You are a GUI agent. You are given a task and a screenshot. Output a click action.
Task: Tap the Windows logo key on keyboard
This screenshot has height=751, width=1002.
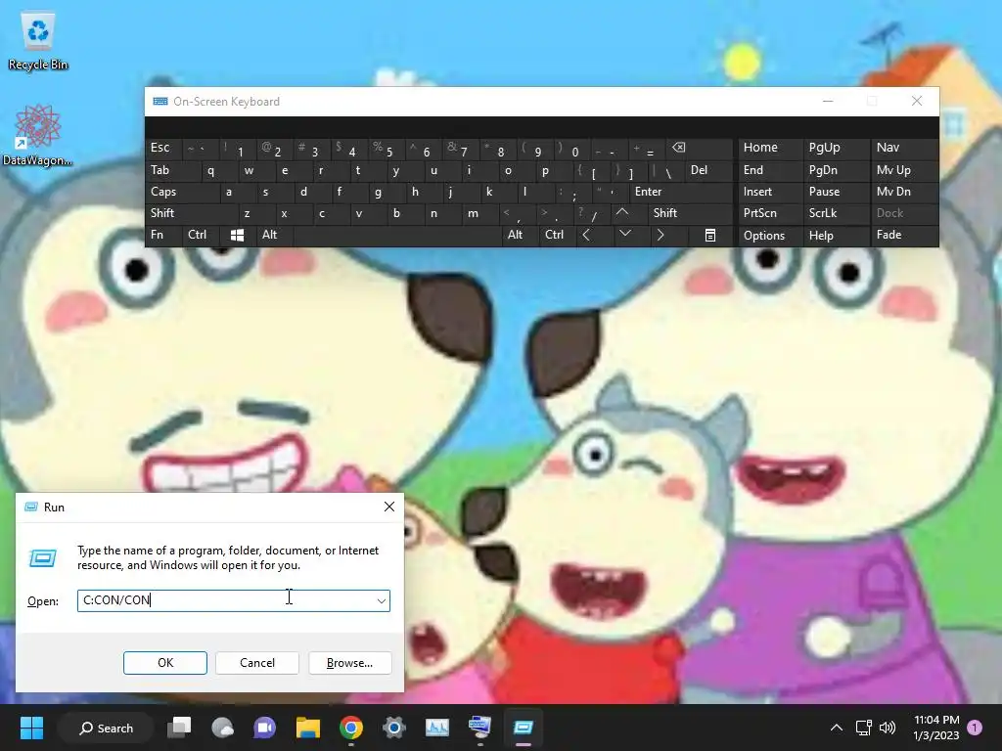point(237,235)
